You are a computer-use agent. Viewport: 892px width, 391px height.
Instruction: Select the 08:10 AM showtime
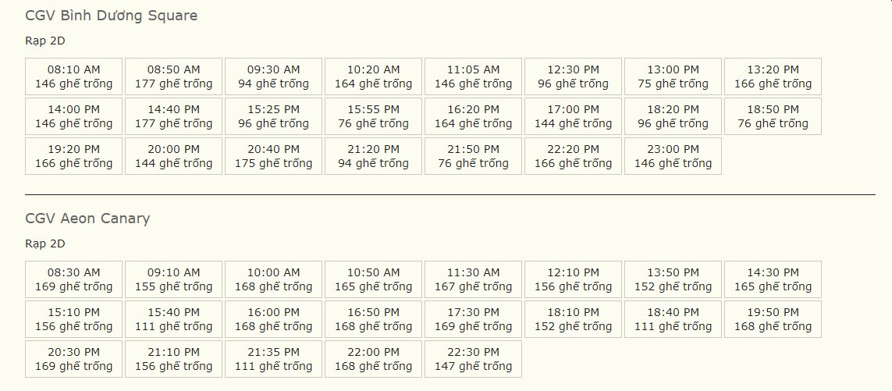[x=73, y=76]
